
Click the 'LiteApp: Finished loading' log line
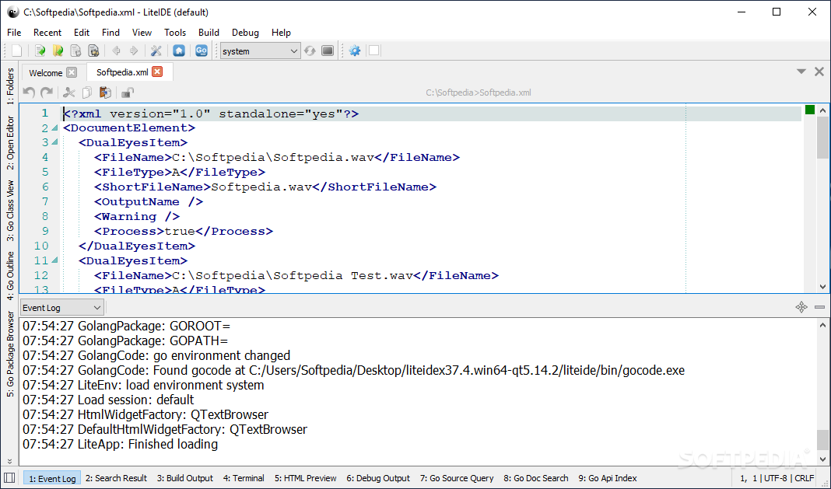tap(121, 444)
